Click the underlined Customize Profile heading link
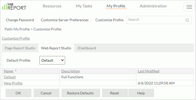The height and width of the screenshot is (100, 196). (x=16, y=39)
